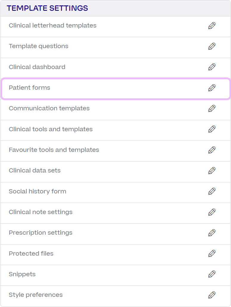Edit Protected files using its pencil icon

[212, 253]
